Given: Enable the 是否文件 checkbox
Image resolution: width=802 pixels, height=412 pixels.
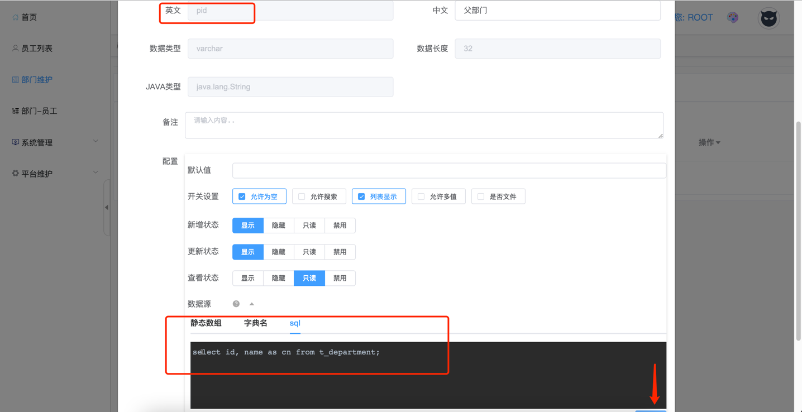Looking at the screenshot, I should pyautogui.click(x=481, y=197).
